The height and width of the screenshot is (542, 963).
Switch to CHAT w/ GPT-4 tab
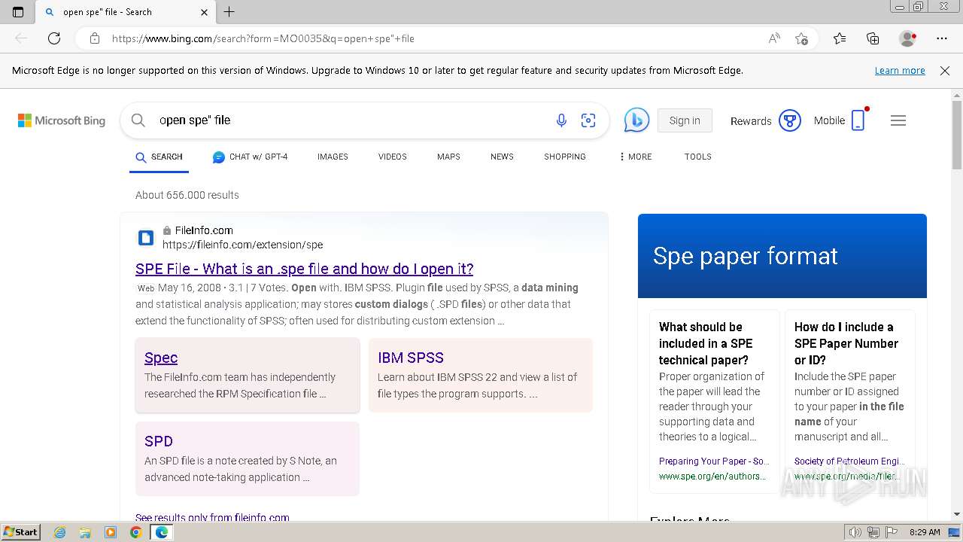251,157
